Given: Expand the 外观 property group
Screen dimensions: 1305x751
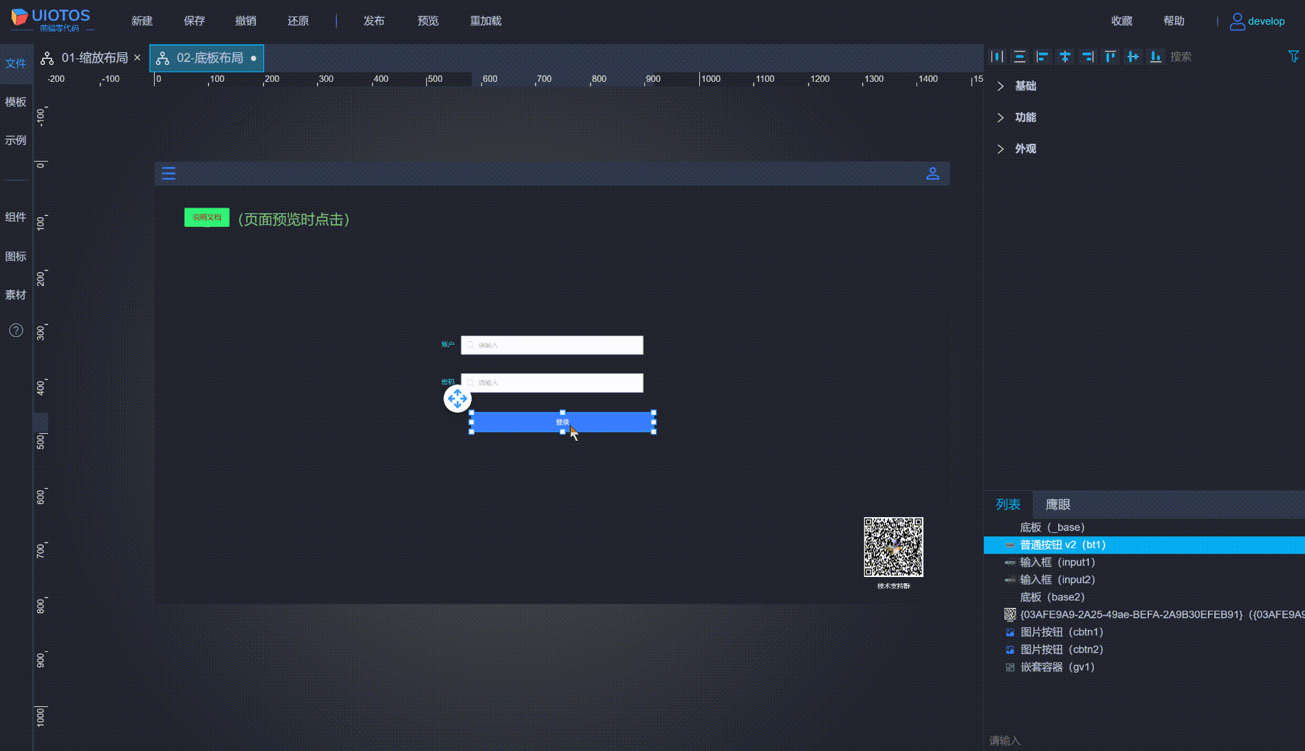Looking at the screenshot, I should [1000, 149].
